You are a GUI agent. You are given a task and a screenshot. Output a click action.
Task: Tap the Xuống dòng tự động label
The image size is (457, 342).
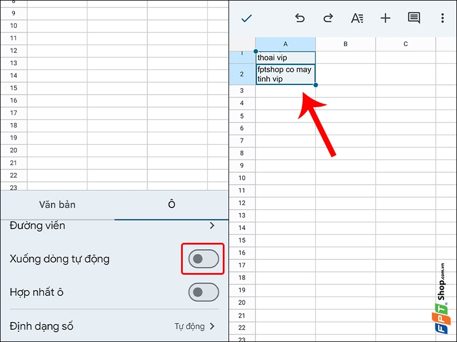coord(59,259)
